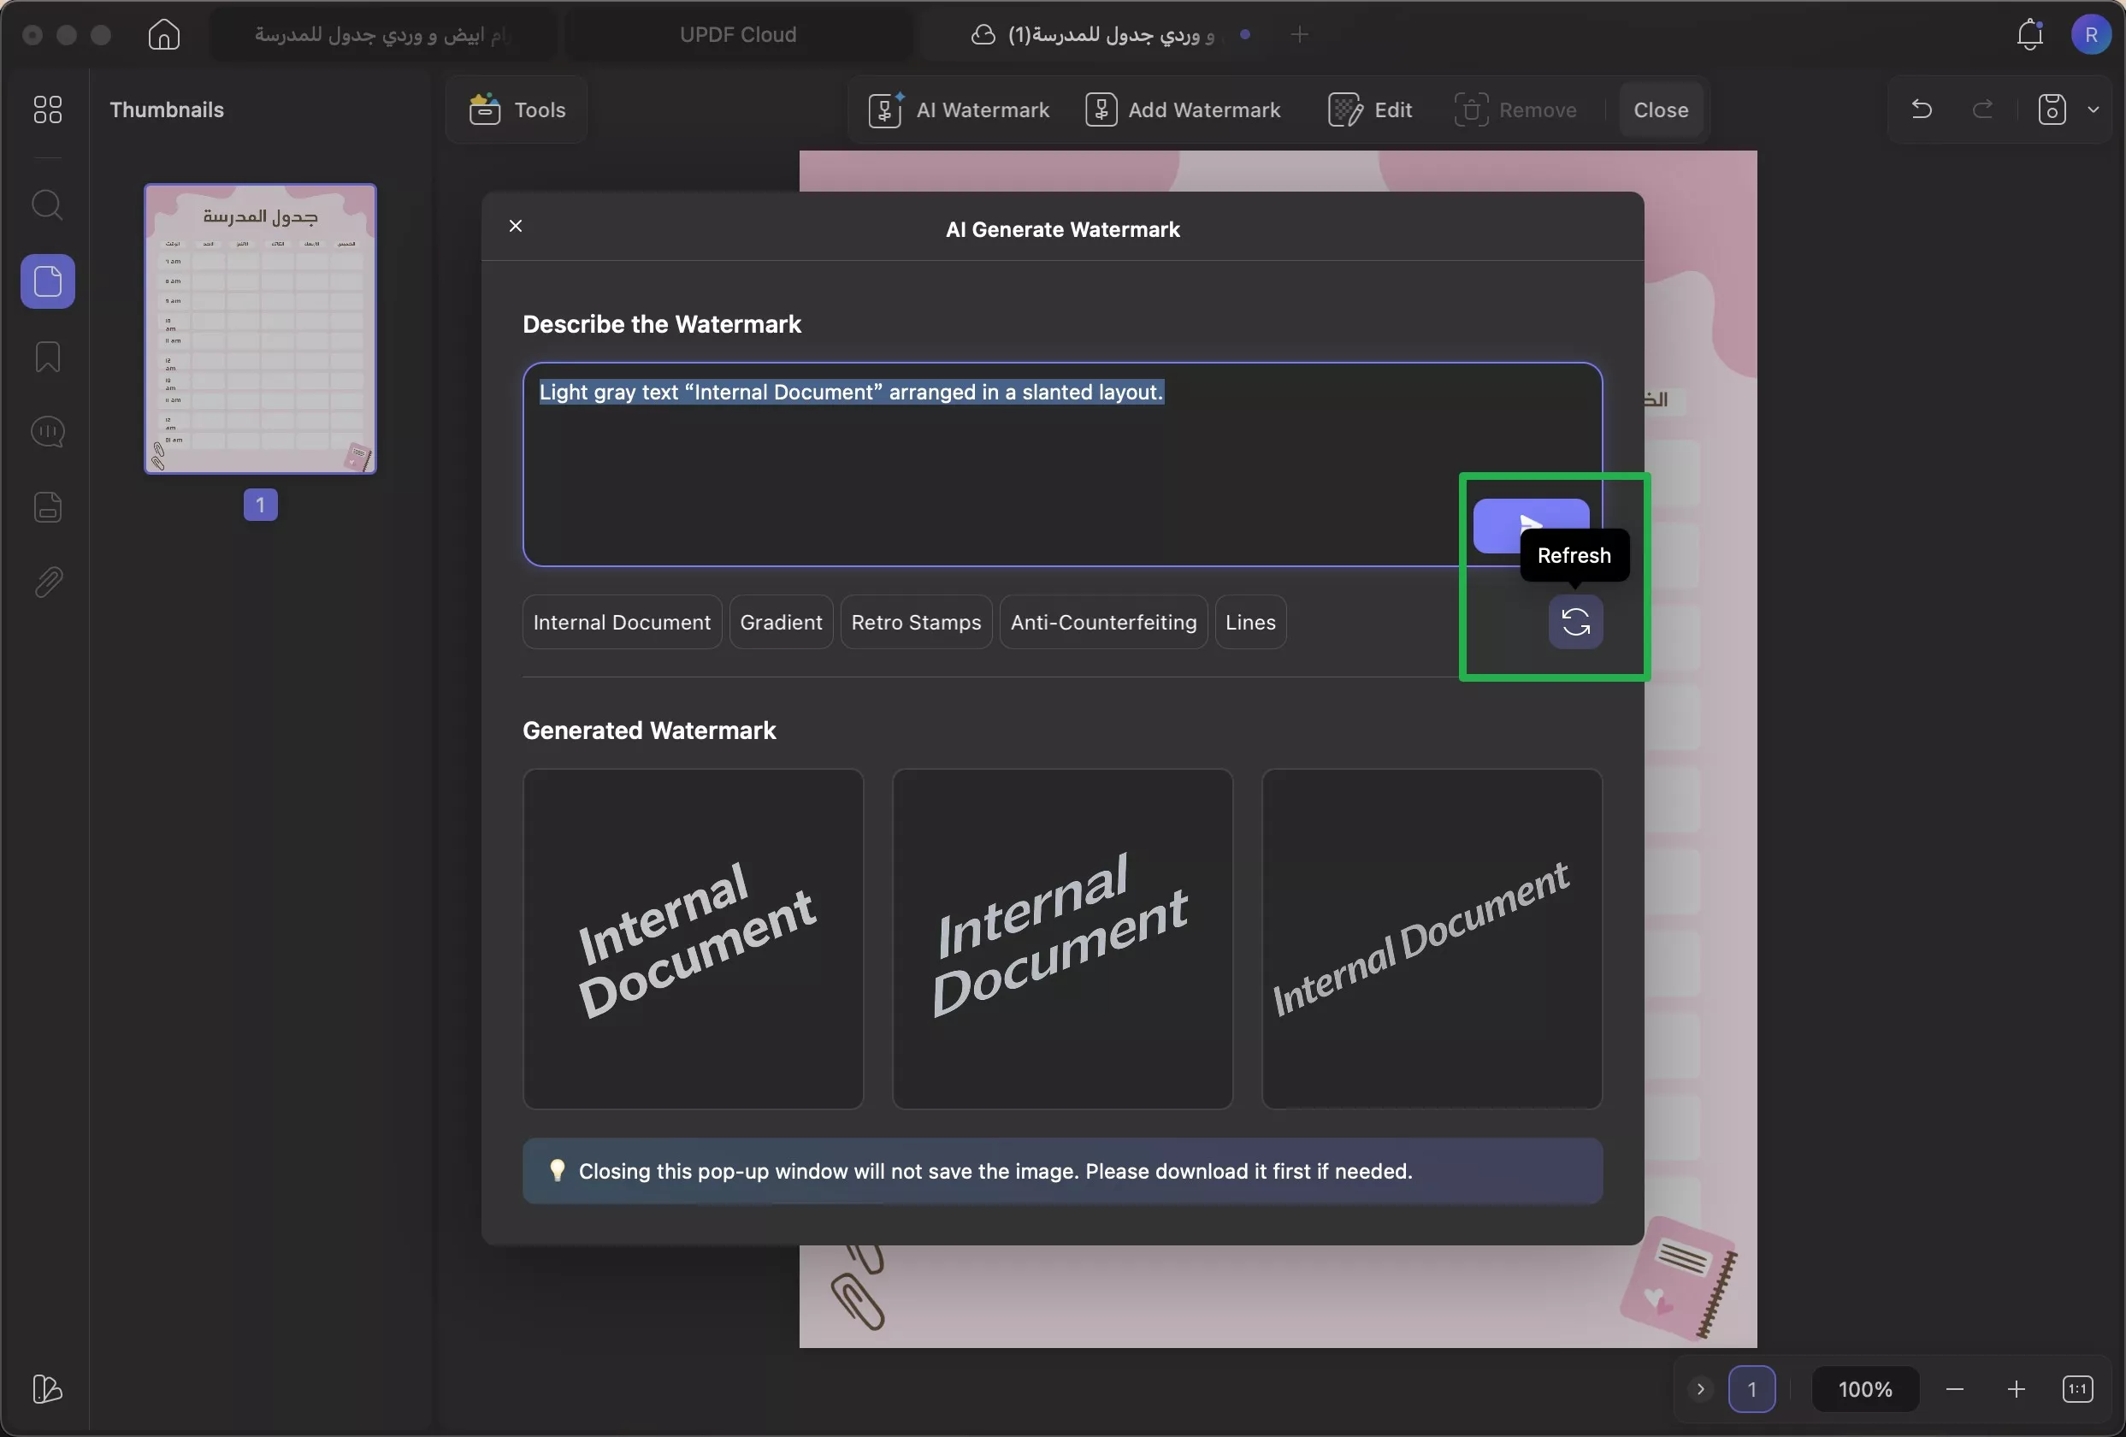
Task: Open the color swatches icon at bottom left
Action: coord(47,1389)
